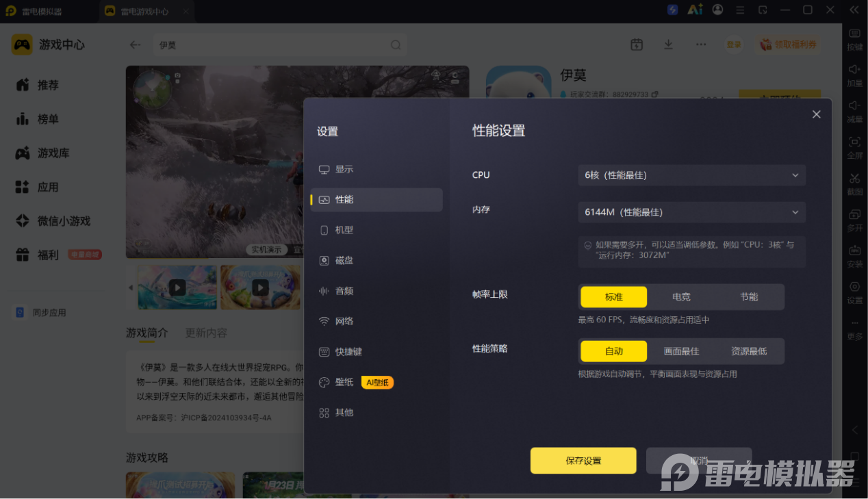Open the calendar reservation icon
This screenshot has height=499, width=868.
tap(637, 44)
